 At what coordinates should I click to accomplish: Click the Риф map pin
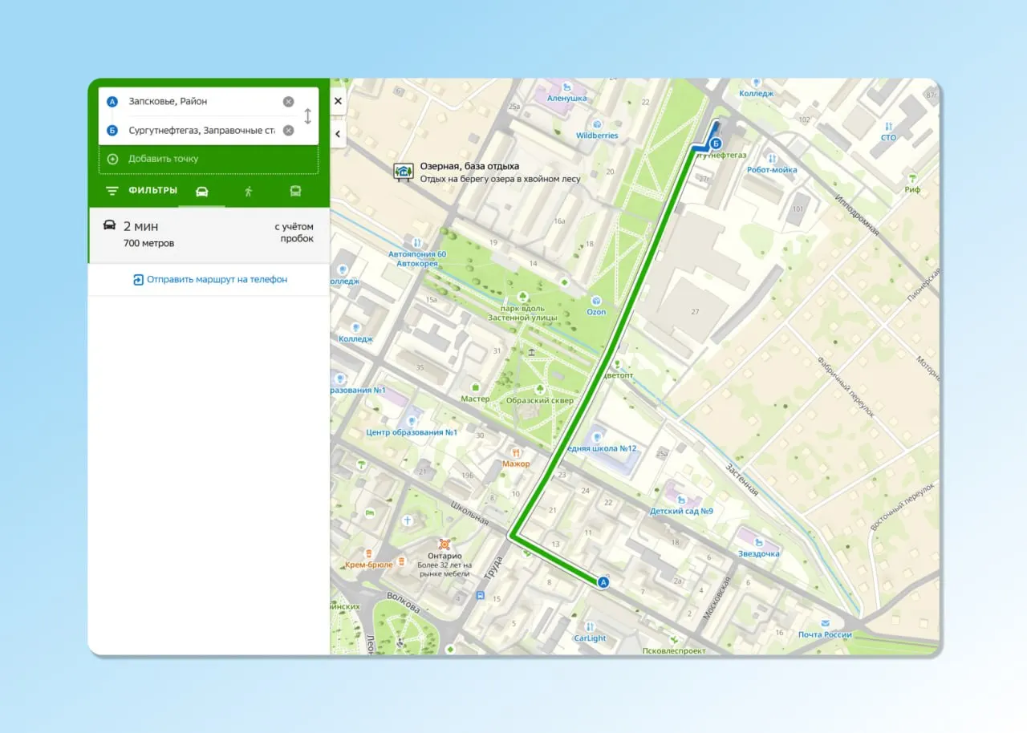click(x=912, y=178)
